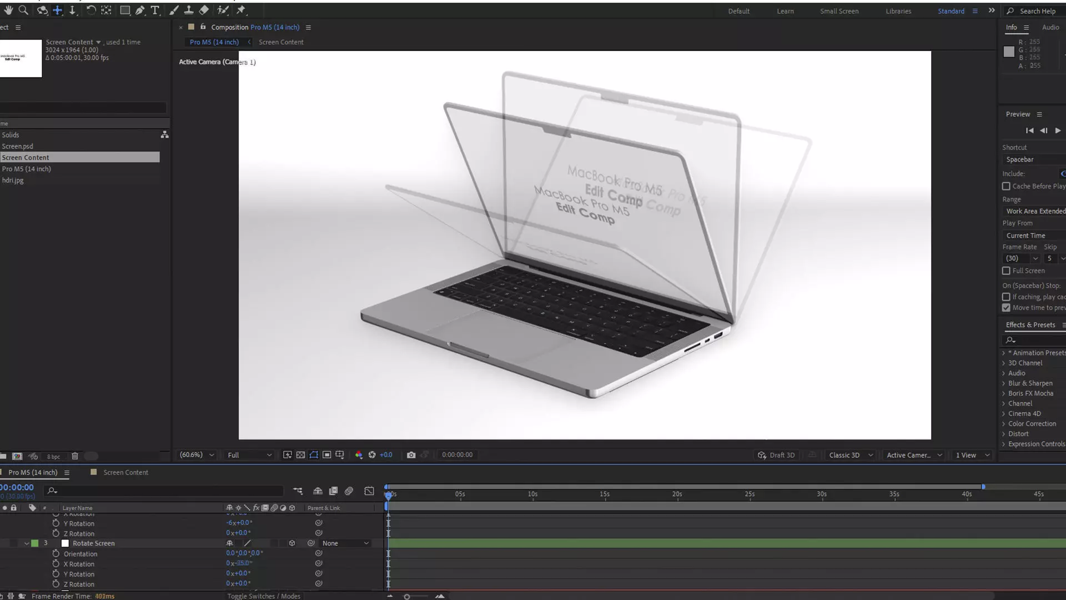The width and height of the screenshot is (1066, 600).
Task: Select the Roto Brush tool
Action: (223, 10)
